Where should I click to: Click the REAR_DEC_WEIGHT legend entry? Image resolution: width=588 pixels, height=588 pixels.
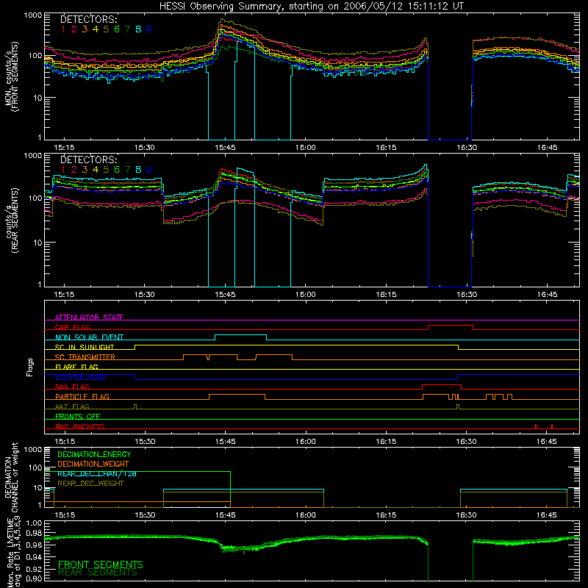(90, 484)
